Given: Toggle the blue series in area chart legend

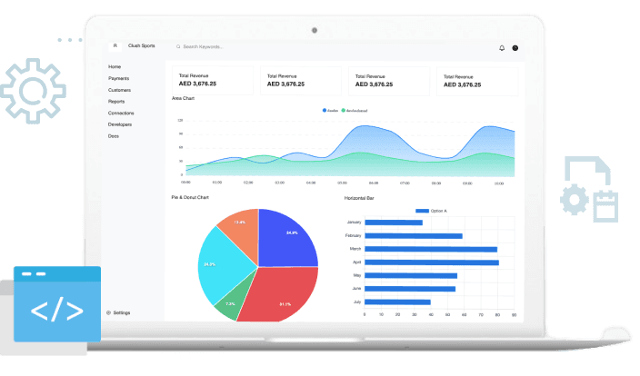Looking at the screenshot, I should (330, 111).
